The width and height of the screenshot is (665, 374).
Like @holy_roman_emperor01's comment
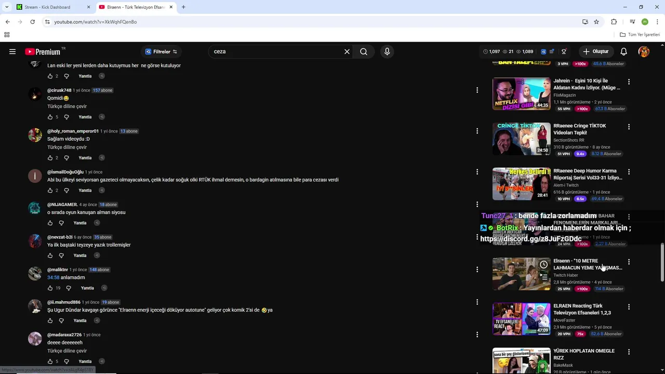coord(50,158)
